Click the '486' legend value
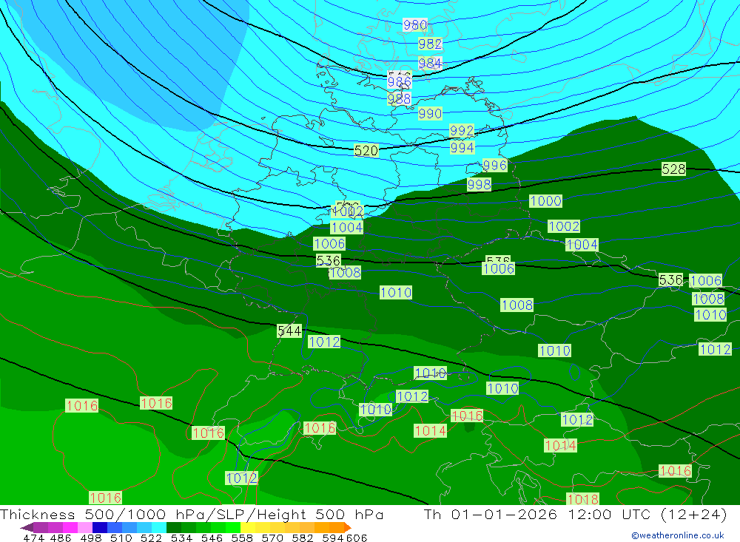This screenshot has height=542, width=740. 61,538
